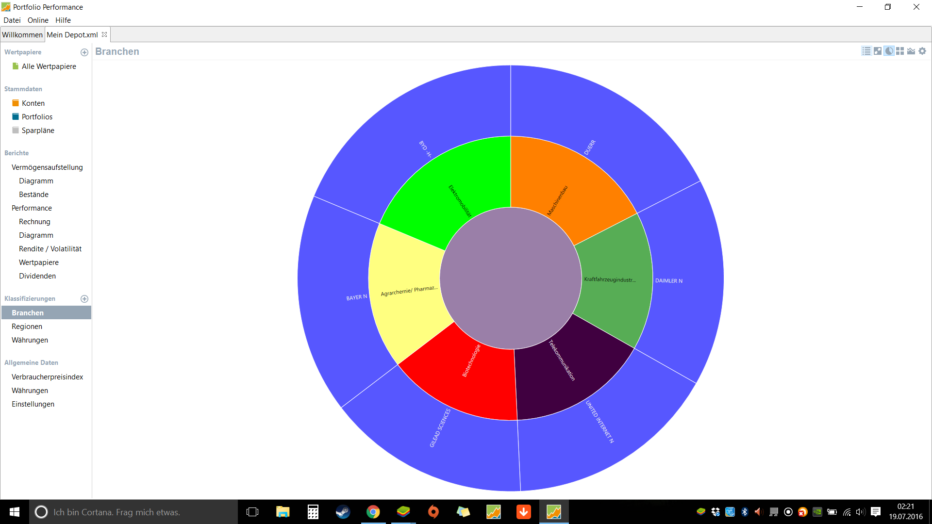
Task: Open the Datei menu
Action: (x=12, y=20)
